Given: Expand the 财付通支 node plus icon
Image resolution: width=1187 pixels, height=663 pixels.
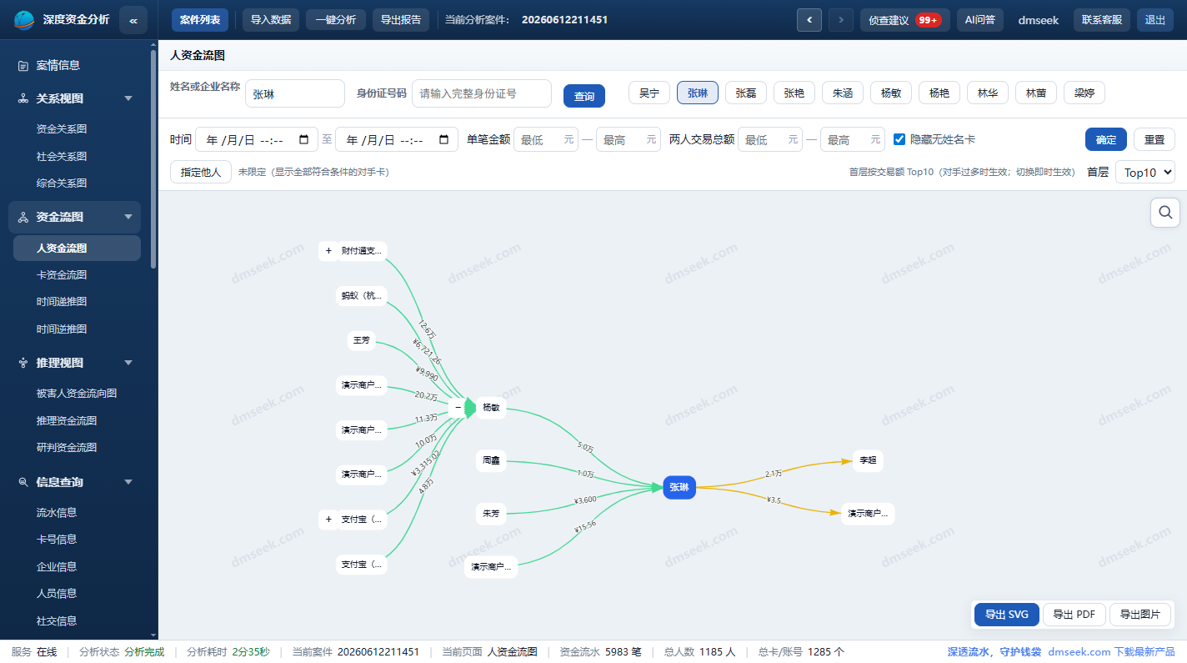Looking at the screenshot, I should (x=328, y=250).
